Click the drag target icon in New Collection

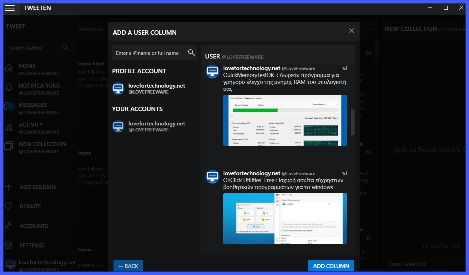(397, 150)
